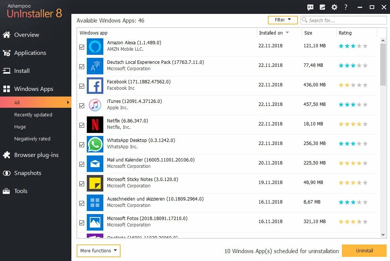The width and height of the screenshot is (390, 261).
Task: Open help question mark icon
Action: point(346,7)
